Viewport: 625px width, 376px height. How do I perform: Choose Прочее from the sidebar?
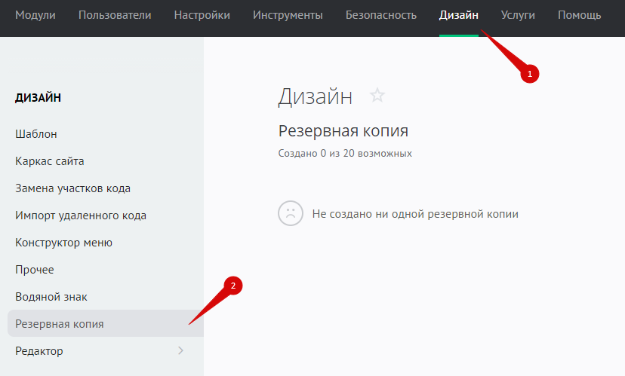click(35, 270)
